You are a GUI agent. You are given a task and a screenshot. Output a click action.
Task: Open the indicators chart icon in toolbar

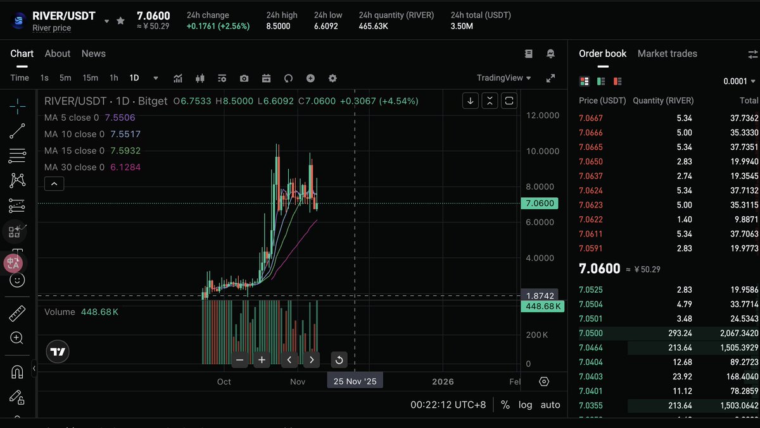178,78
